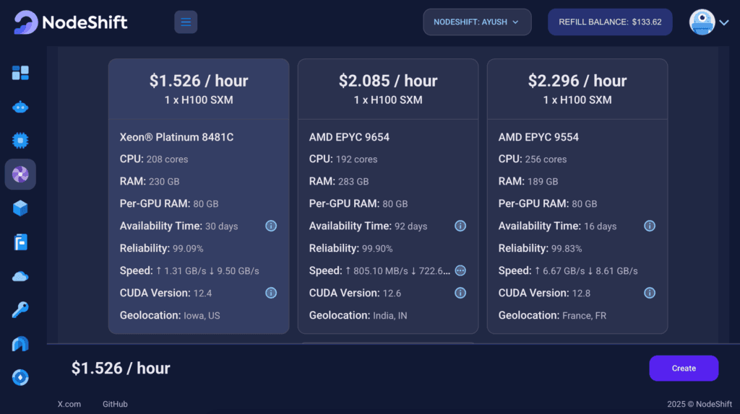Open the cloud icon in sidebar
Image resolution: width=740 pixels, height=414 pixels.
click(20, 276)
